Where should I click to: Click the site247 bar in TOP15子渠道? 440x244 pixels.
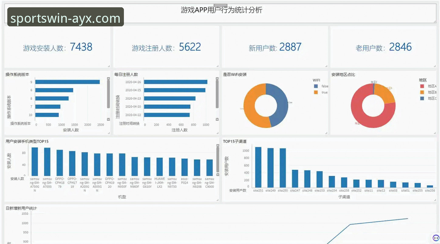click(295, 179)
